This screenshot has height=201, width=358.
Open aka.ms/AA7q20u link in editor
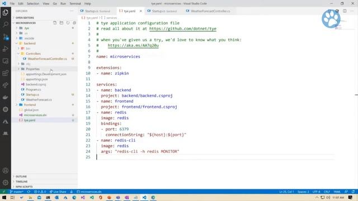(133, 45)
